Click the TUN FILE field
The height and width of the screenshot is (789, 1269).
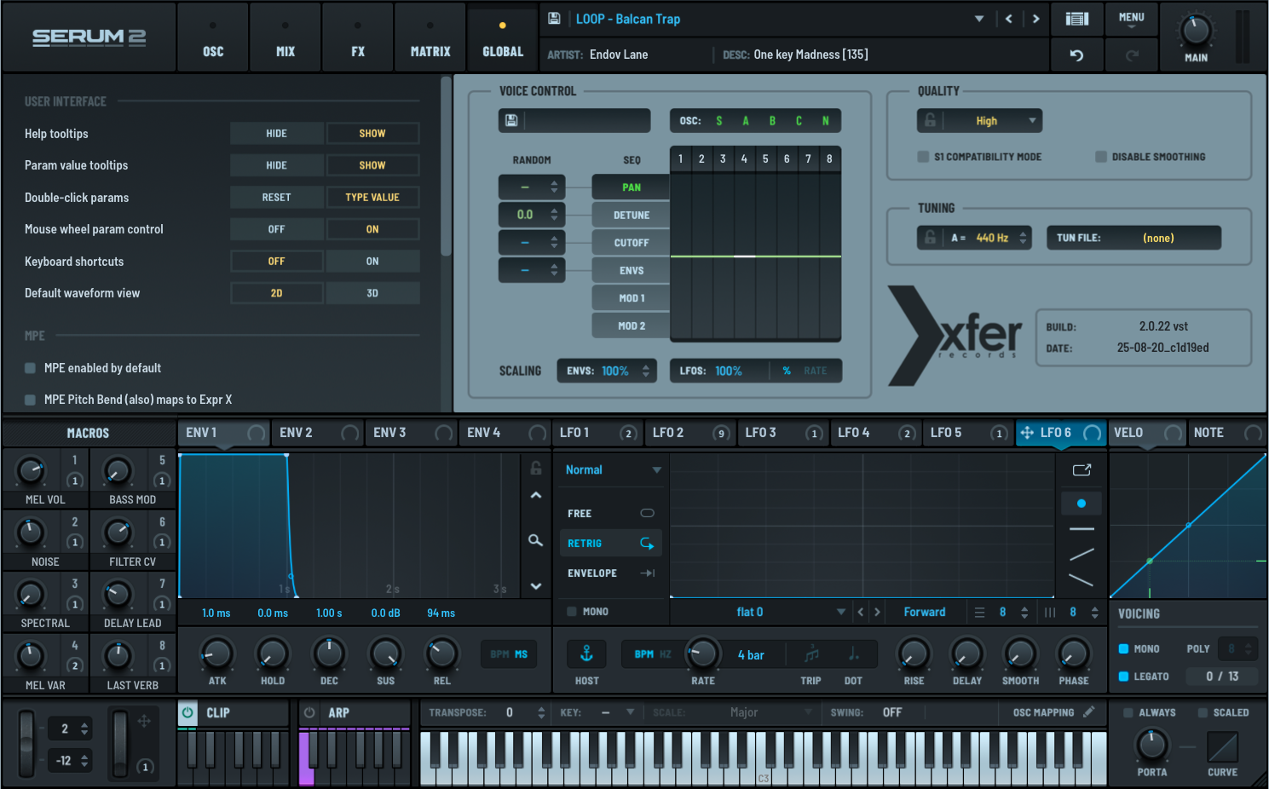[x=1133, y=238]
